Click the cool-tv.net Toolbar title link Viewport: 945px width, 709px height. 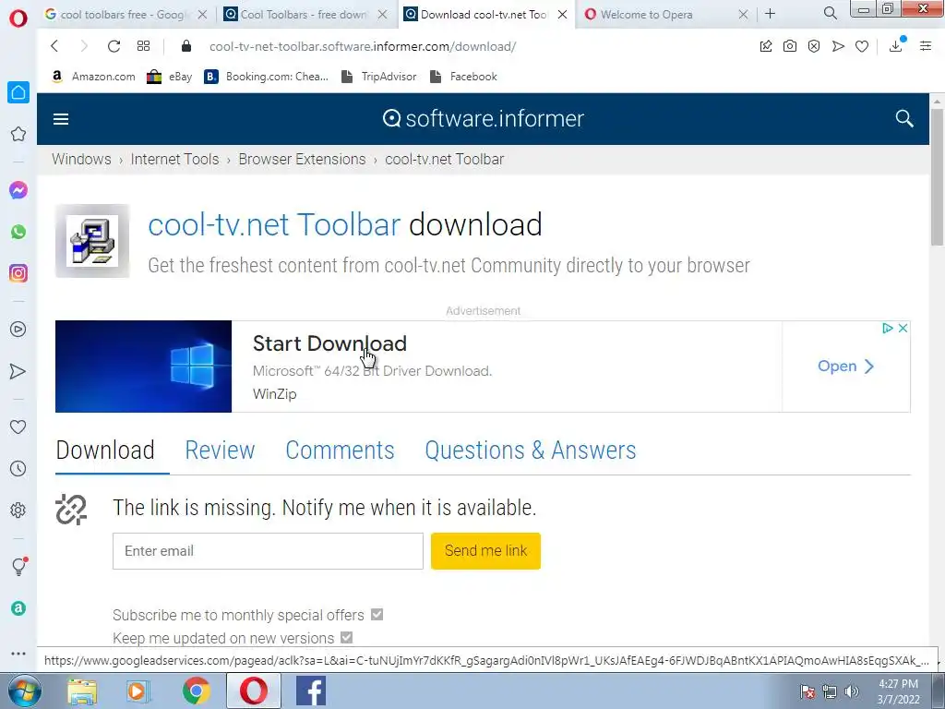(274, 225)
